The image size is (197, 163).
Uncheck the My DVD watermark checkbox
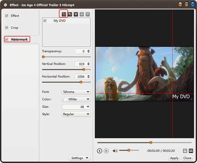45,21
